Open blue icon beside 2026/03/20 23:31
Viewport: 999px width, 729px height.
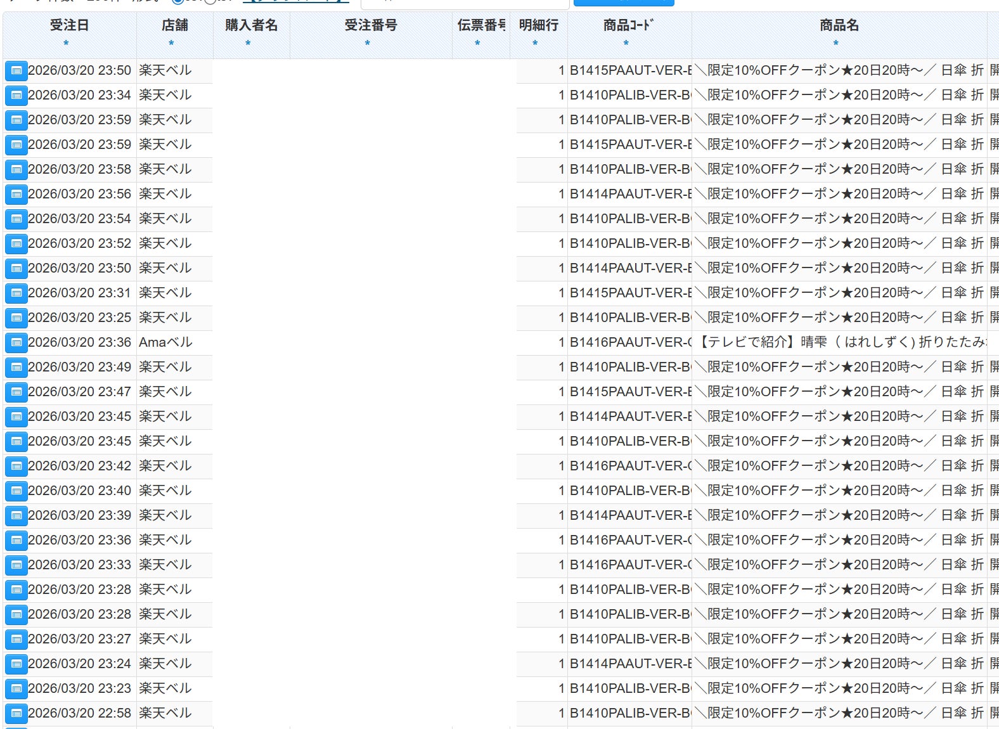[16, 293]
